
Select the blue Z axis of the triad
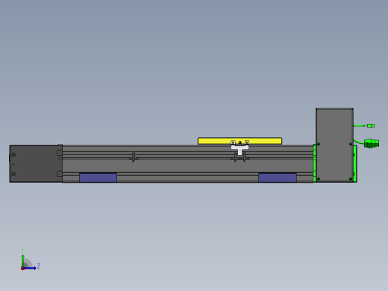coord(30,268)
